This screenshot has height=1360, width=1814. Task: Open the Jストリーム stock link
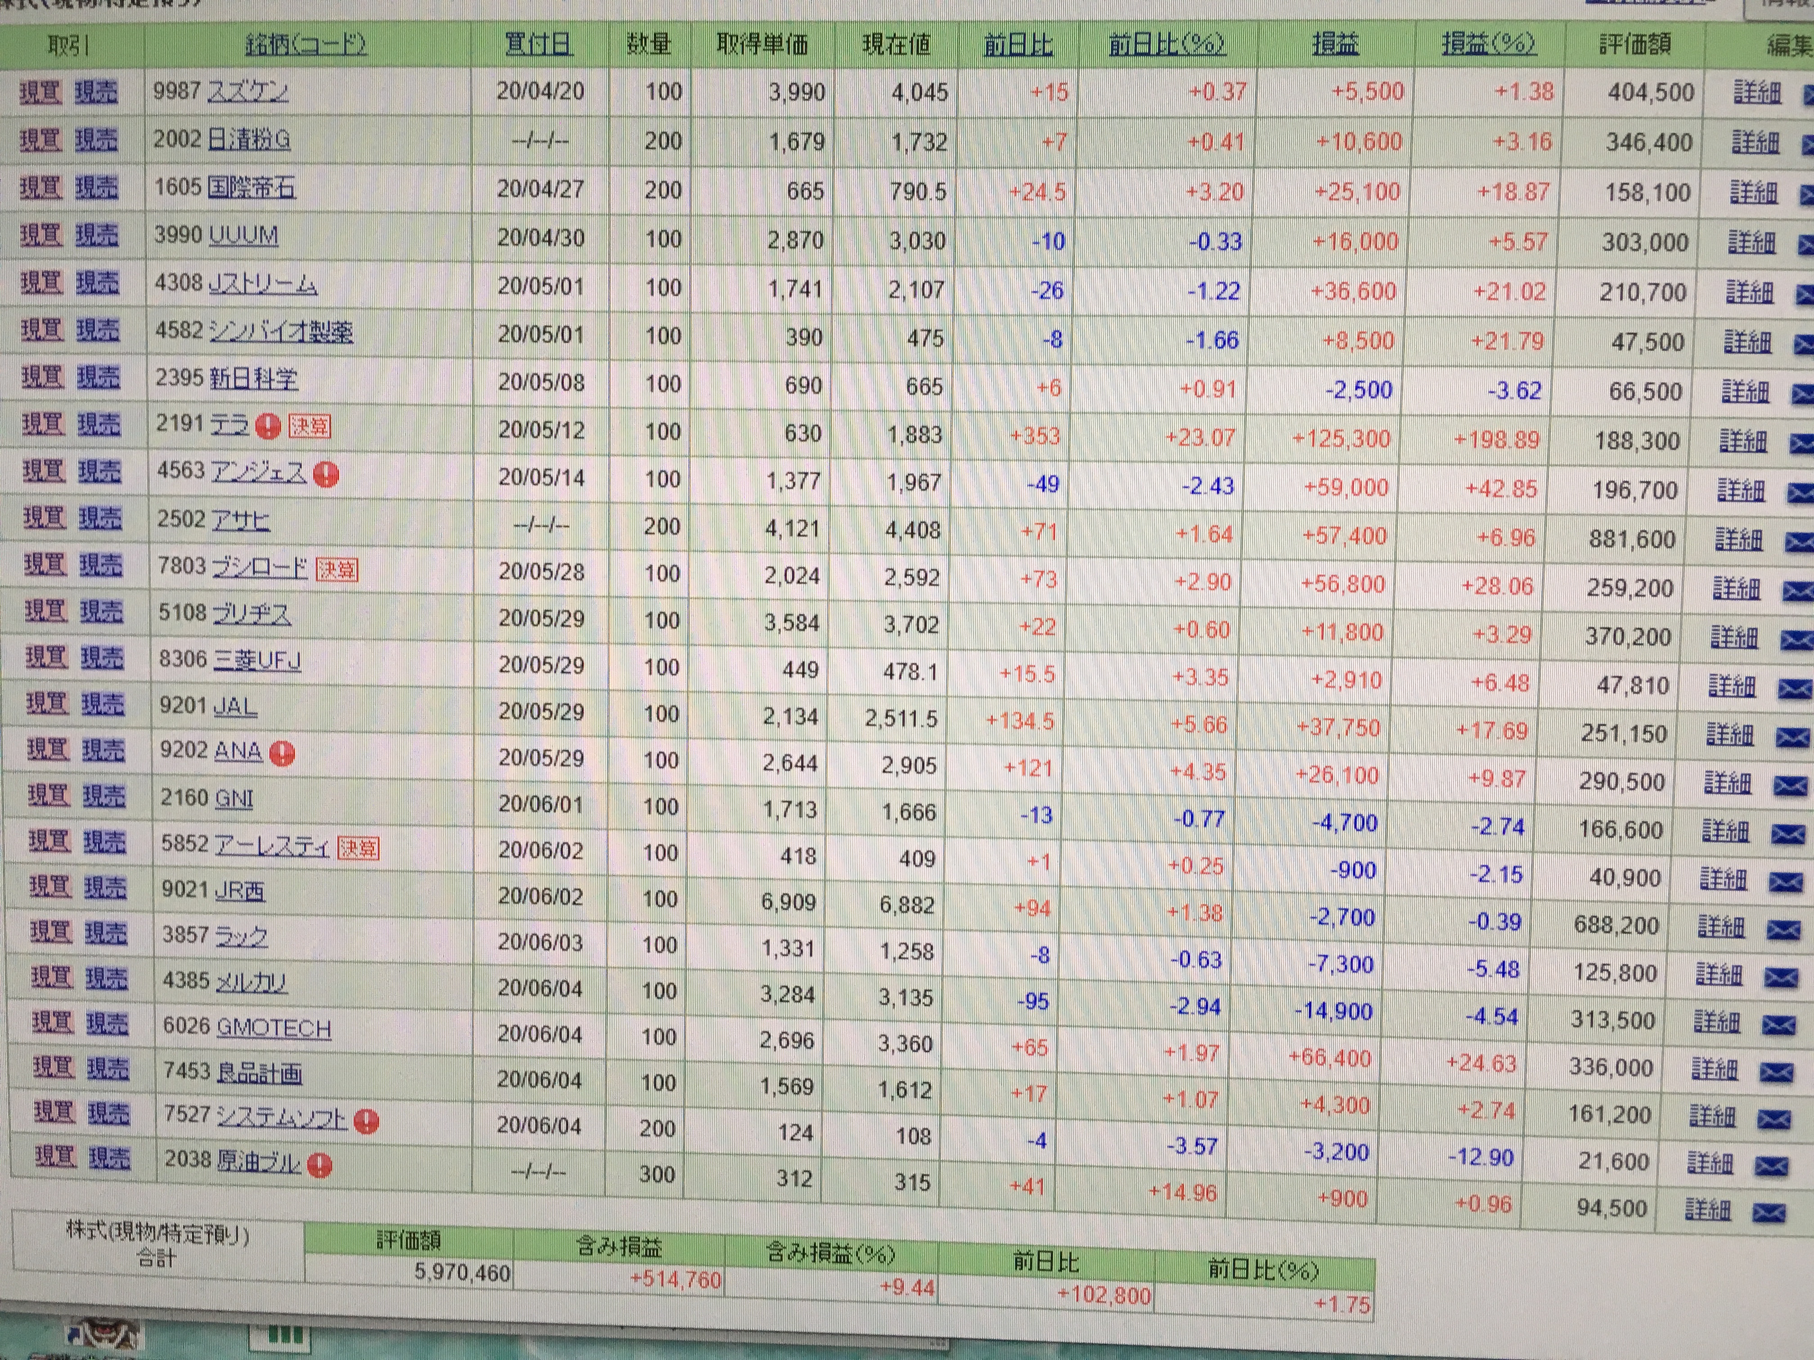pos(262,285)
